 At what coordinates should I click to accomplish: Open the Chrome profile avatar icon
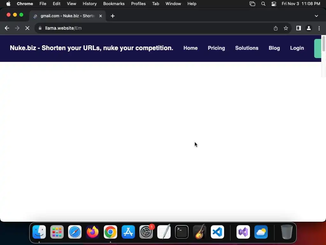309,28
